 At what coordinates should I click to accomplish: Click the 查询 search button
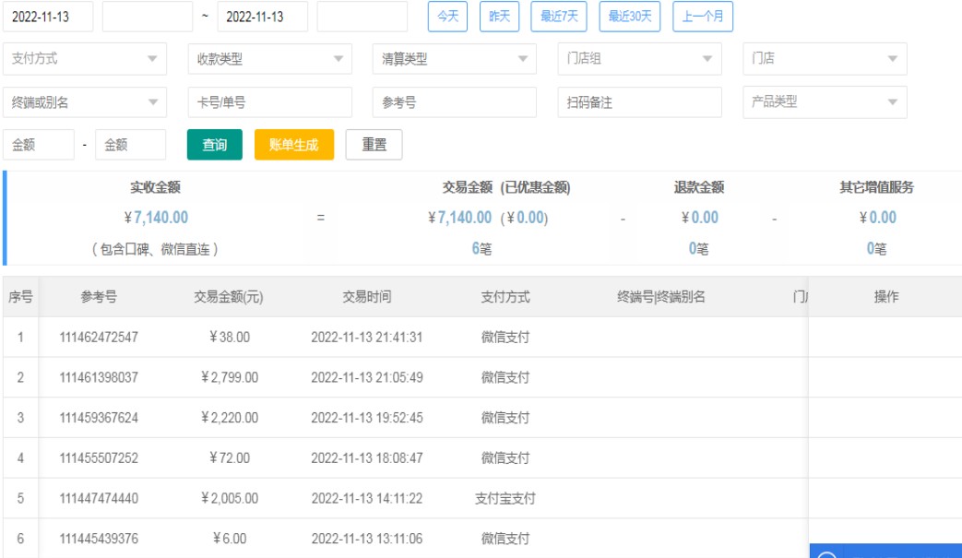coord(214,145)
